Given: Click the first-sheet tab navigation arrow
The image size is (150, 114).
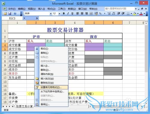Looking at the screenshot, I should pyautogui.click(x=3, y=106).
